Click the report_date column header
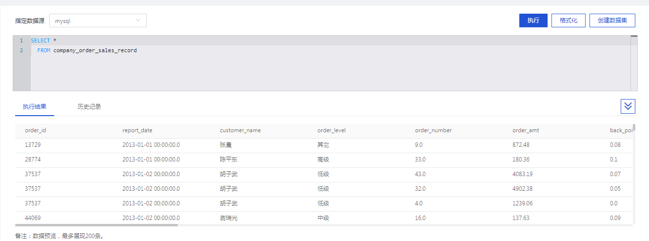 click(137, 130)
